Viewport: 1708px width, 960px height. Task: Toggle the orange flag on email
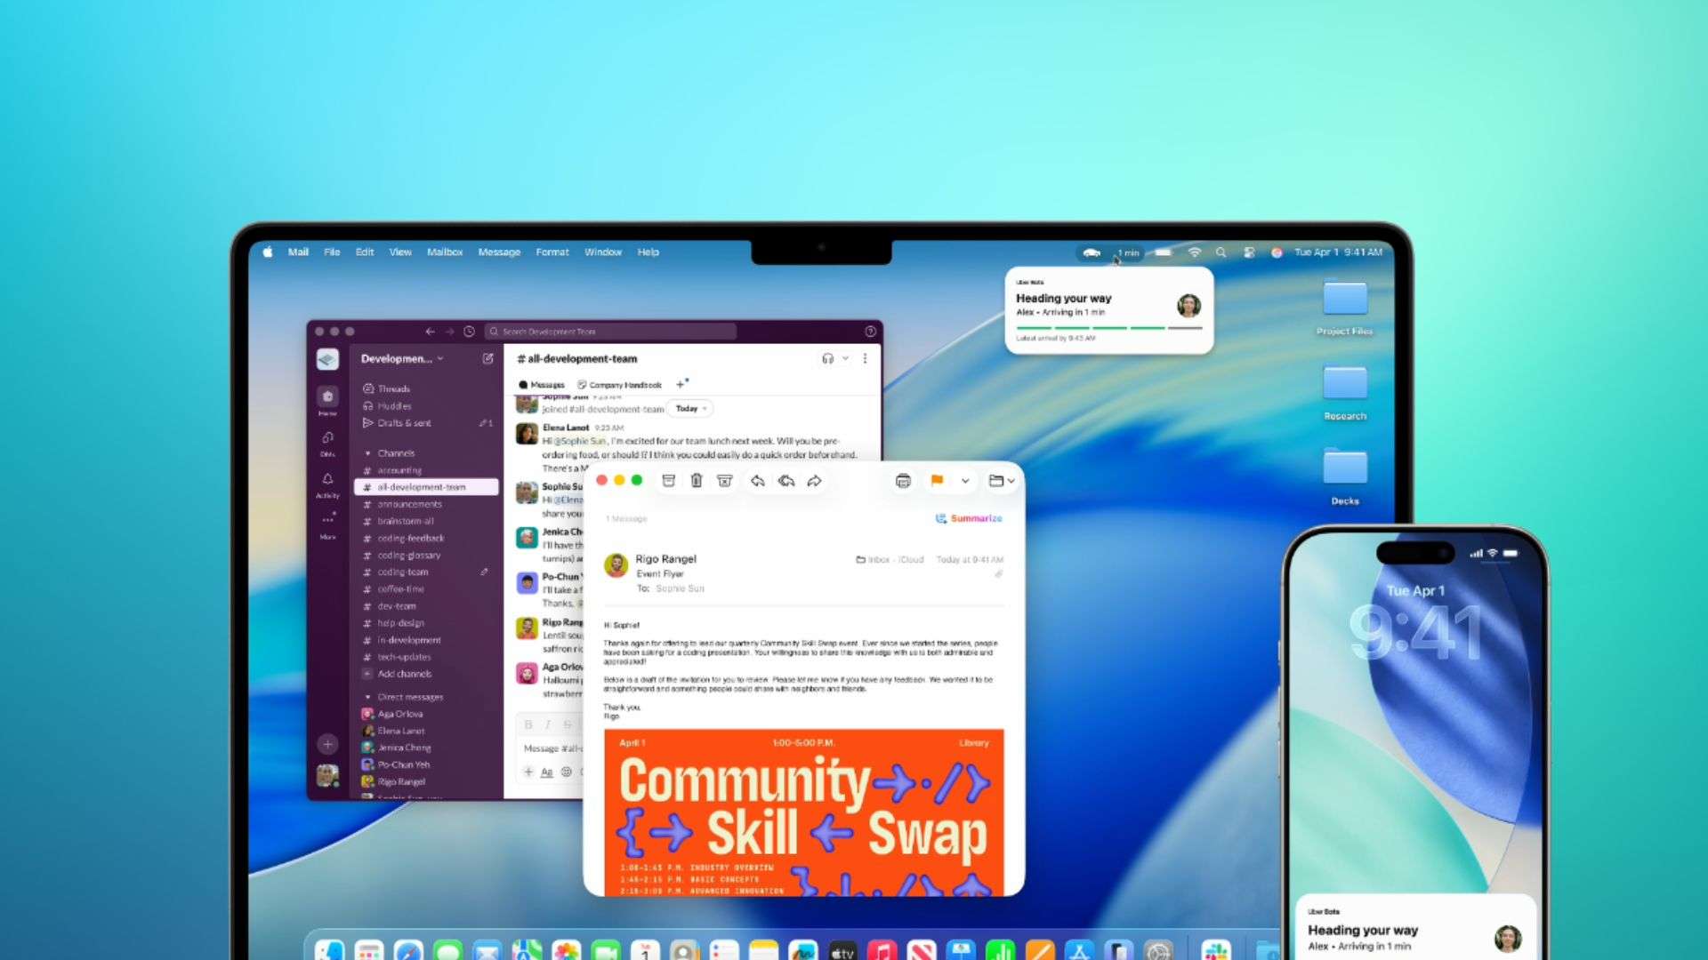pyautogui.click(x=937, y=481)
